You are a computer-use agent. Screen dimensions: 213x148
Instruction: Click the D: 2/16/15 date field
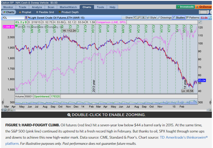click(34, 22)
